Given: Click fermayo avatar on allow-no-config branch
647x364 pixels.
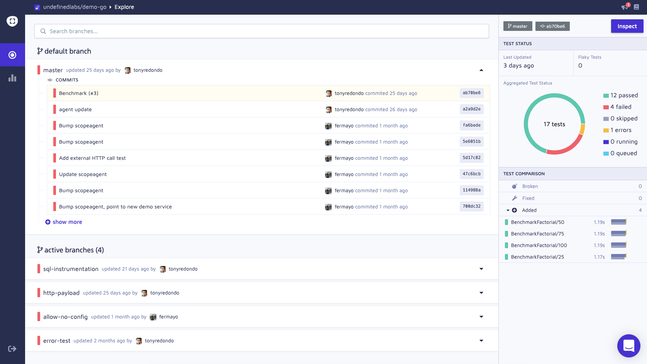Looking at the screenshot, I should (x=153, y=317).
